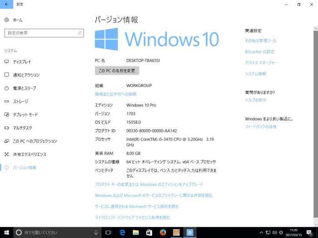Open マルチタスク settings page
318x238 pixels.
click(x=22, y=128)
